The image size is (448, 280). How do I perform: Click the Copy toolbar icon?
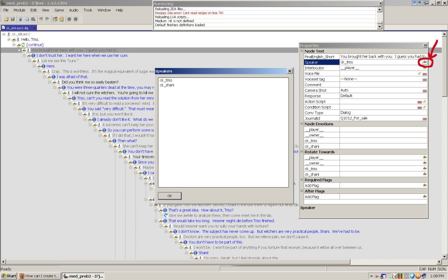27,19
